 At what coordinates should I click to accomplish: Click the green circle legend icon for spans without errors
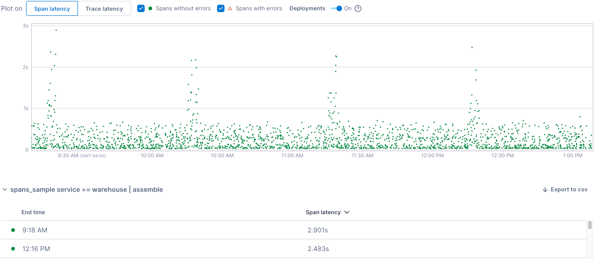150,8
